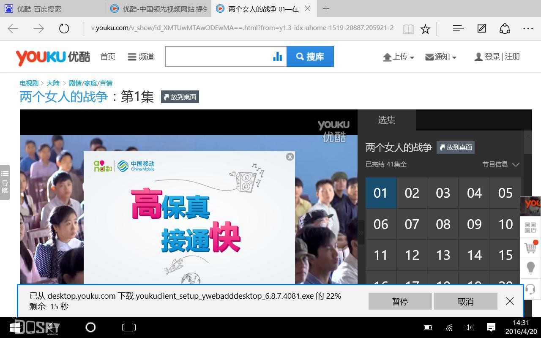Click the 搜库 search button
Screen dimensions: 541x338
tap(311, 56)
